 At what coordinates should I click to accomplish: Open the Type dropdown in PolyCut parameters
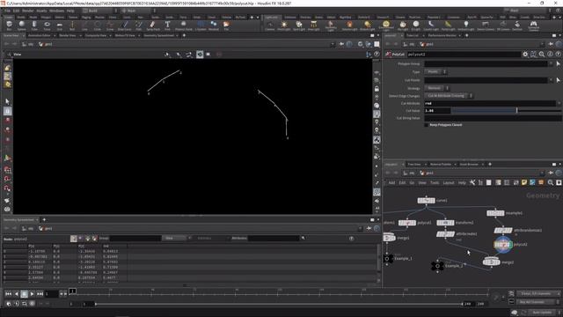[435, 72]
